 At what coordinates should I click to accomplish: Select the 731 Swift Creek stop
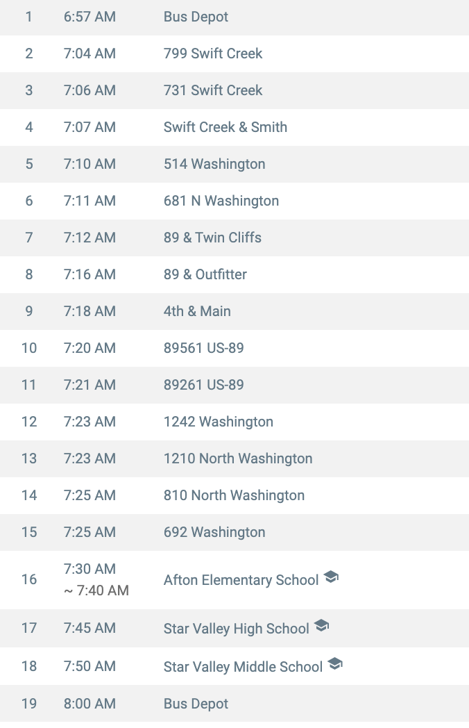tap(213, 90)
